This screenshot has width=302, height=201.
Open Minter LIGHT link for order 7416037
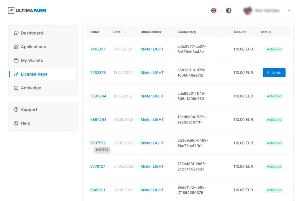(x=152, y=49)
